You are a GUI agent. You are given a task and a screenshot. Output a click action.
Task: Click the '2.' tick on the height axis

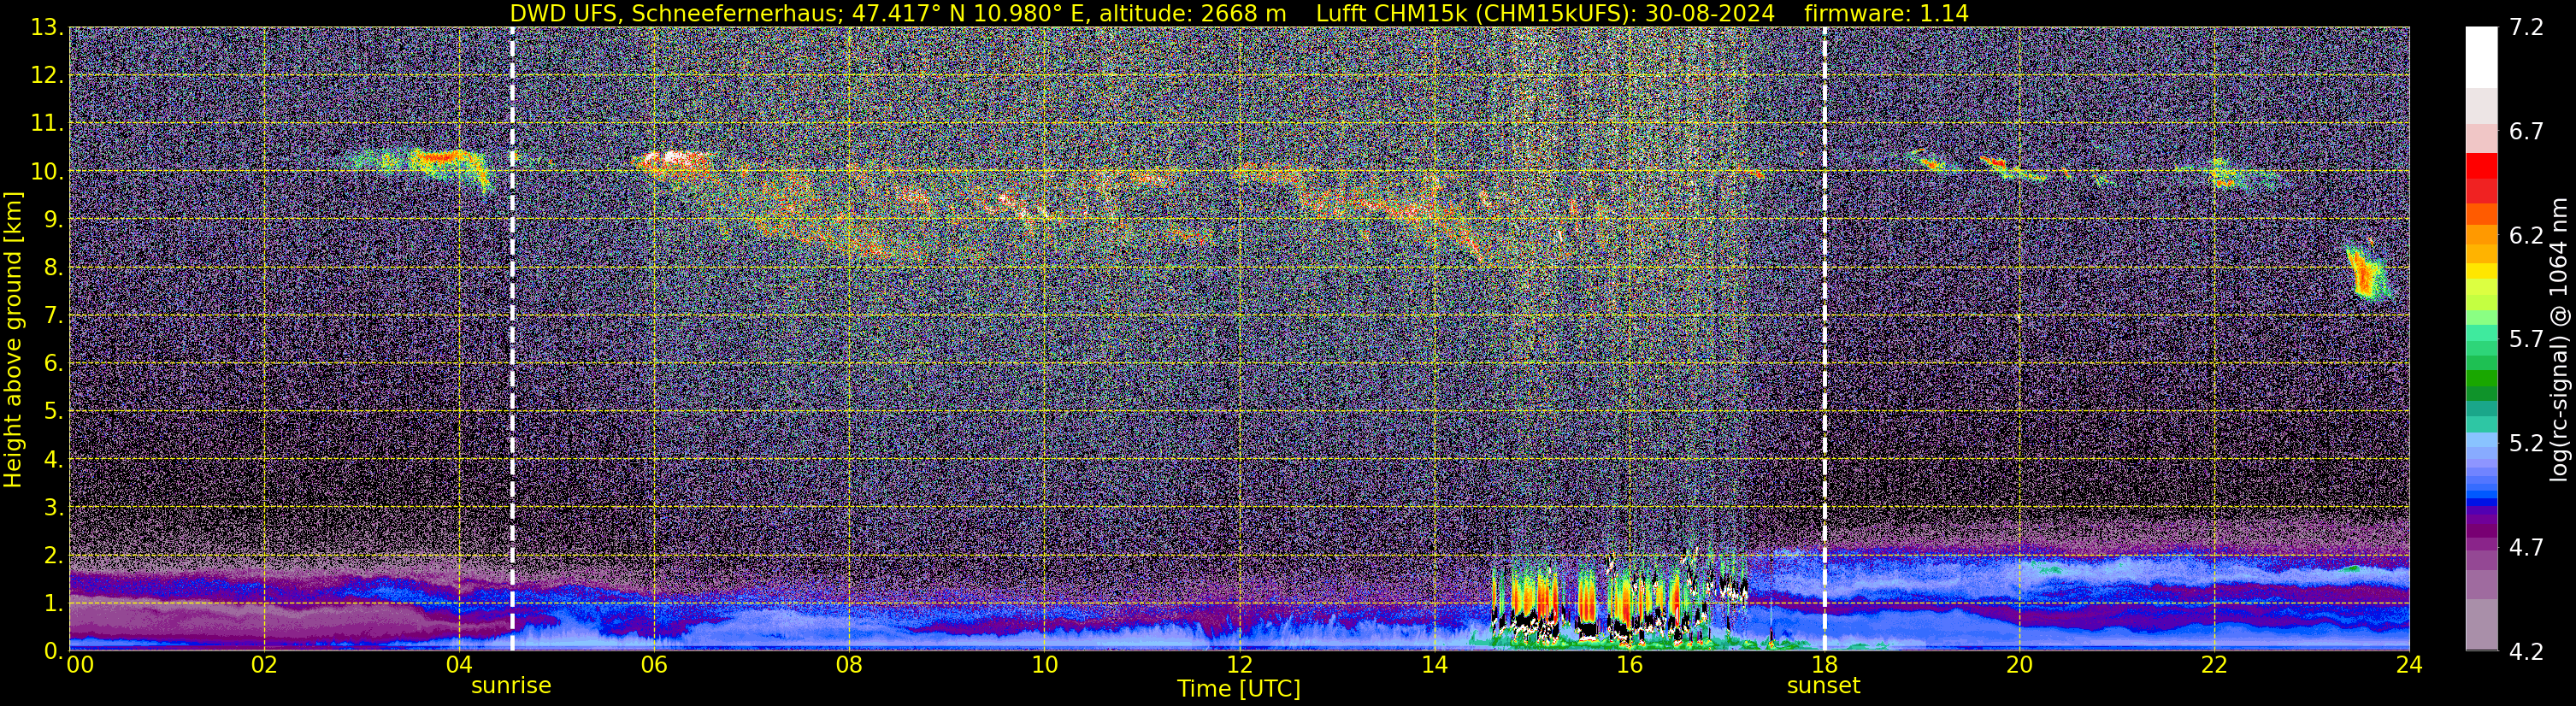click(x=52, y=556)
